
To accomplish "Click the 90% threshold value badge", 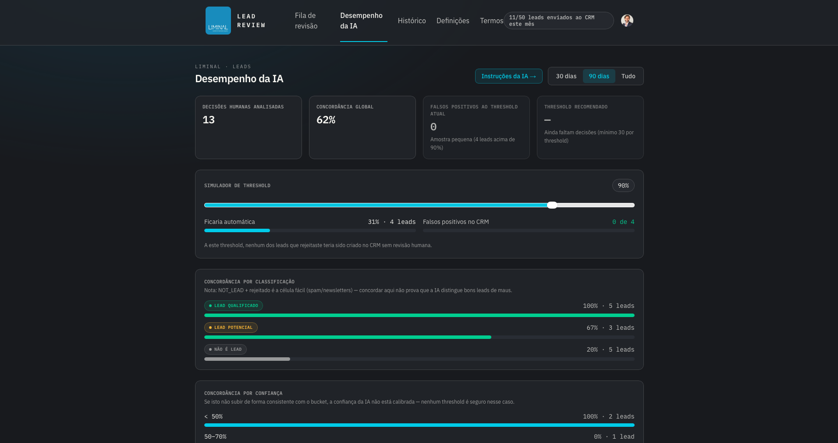I will coord(623,185).
